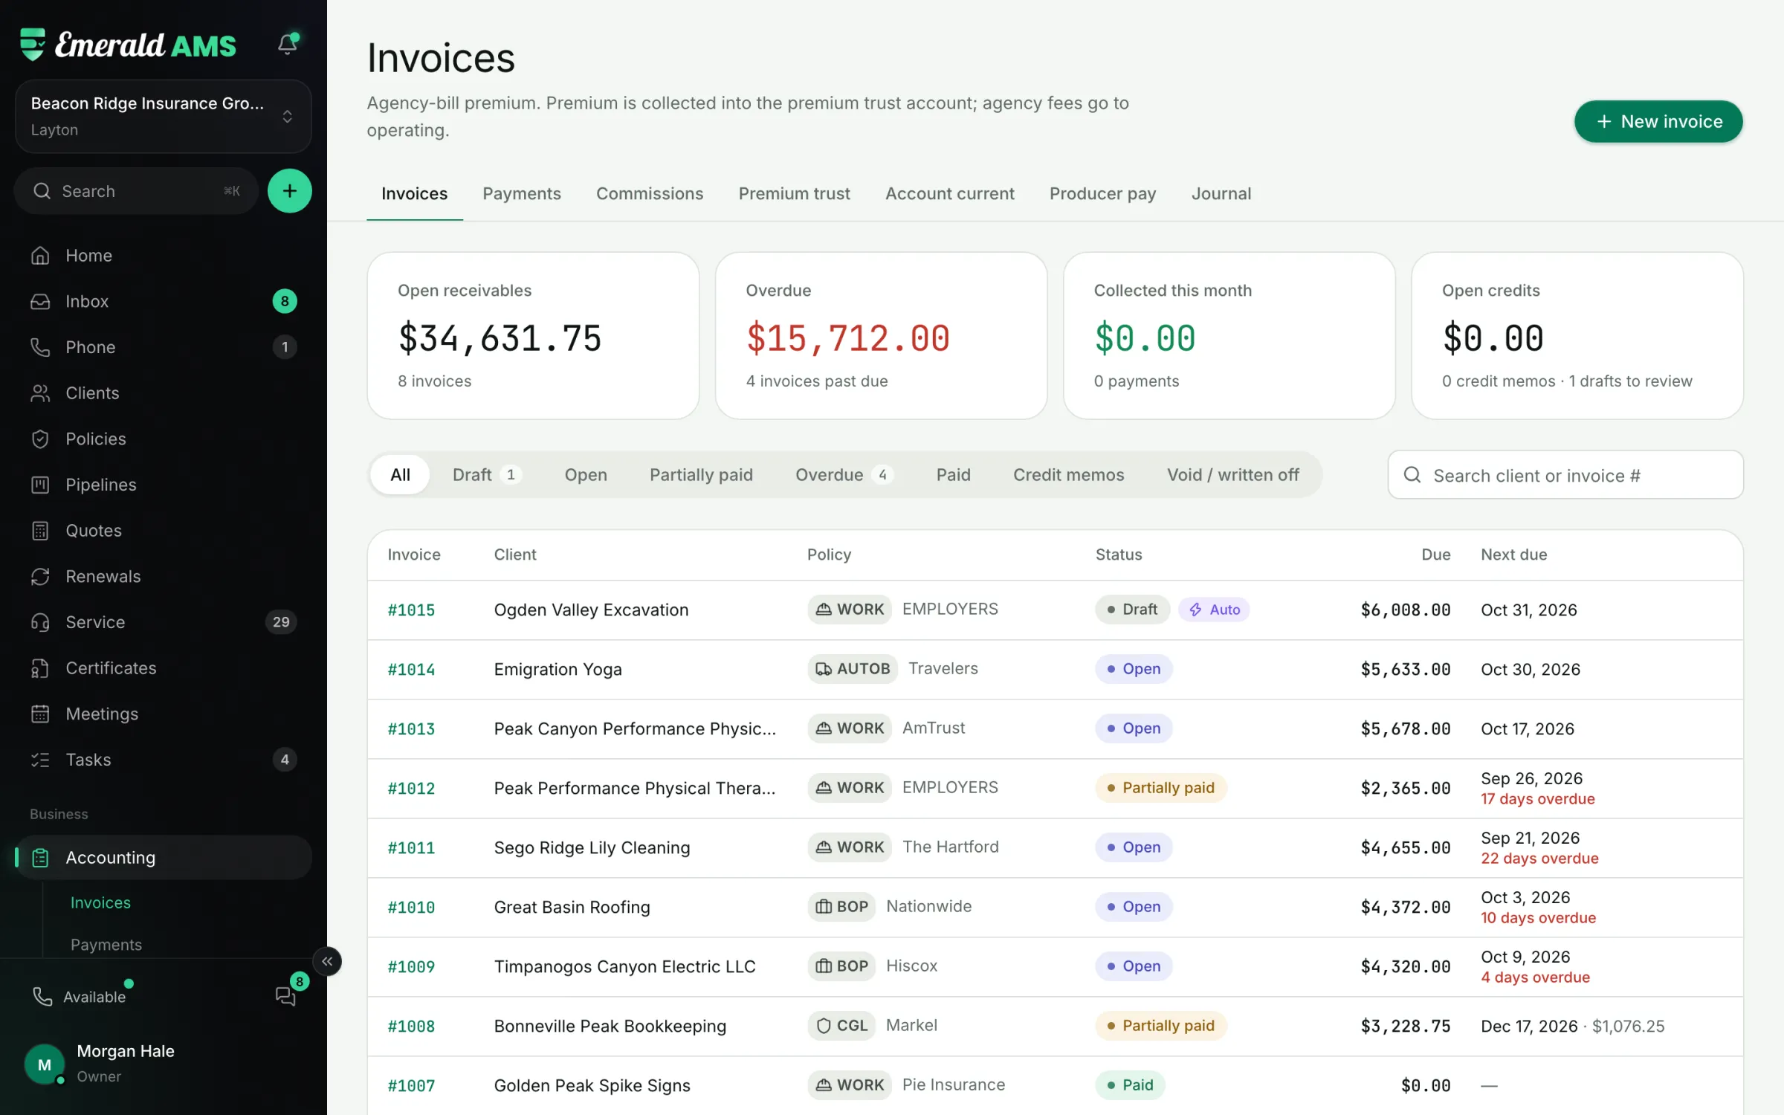Switch to the Premium trust tab
Screen dimensions: 1784x1115
(x=794, y=193)
